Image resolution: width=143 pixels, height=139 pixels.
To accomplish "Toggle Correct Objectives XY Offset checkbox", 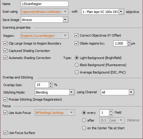I will (x=77, y=35).
